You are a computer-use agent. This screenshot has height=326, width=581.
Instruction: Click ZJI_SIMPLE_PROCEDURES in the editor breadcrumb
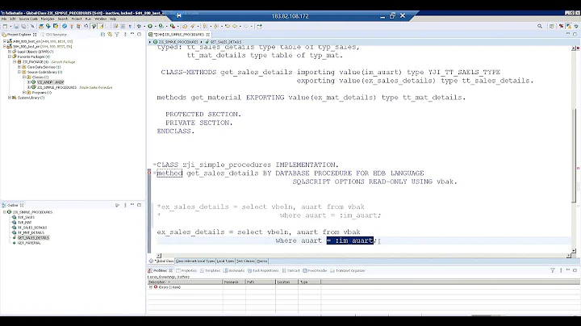178,42
